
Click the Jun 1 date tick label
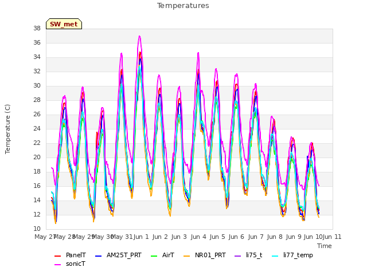(142, 237)
